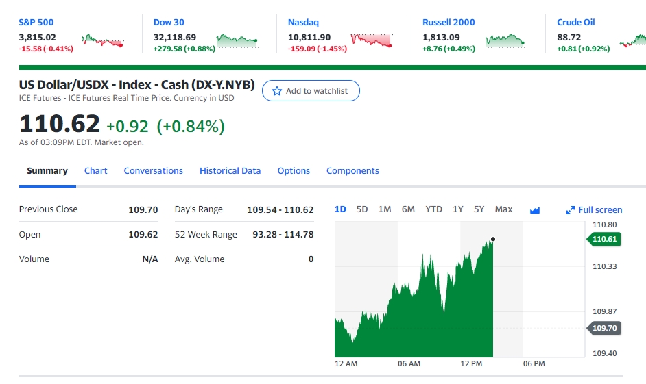Click the green 110.61 price tag
This screenshot has height=384, width=646.
click(x=603, y=239)
